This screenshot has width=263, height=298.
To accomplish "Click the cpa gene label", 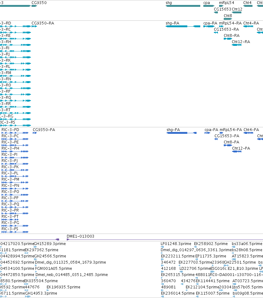I will point(207,3).
